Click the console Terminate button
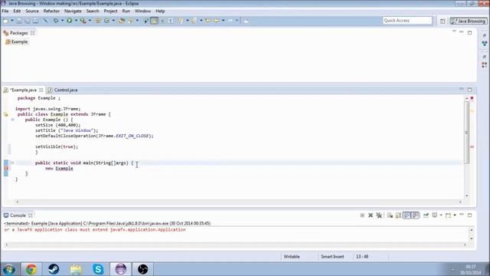Viewport: 490px width, 276px height. [362, 215]
